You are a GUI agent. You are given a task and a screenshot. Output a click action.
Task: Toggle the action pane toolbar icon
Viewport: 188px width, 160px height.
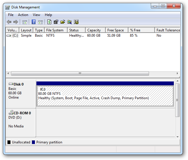pyautogui.click(x=40, y=22)
